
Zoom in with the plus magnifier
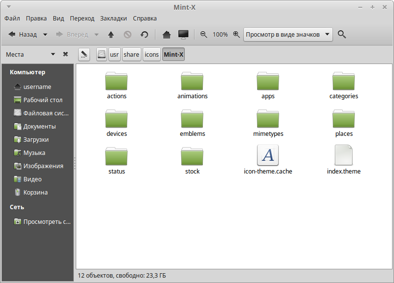(x=237, y=35)
